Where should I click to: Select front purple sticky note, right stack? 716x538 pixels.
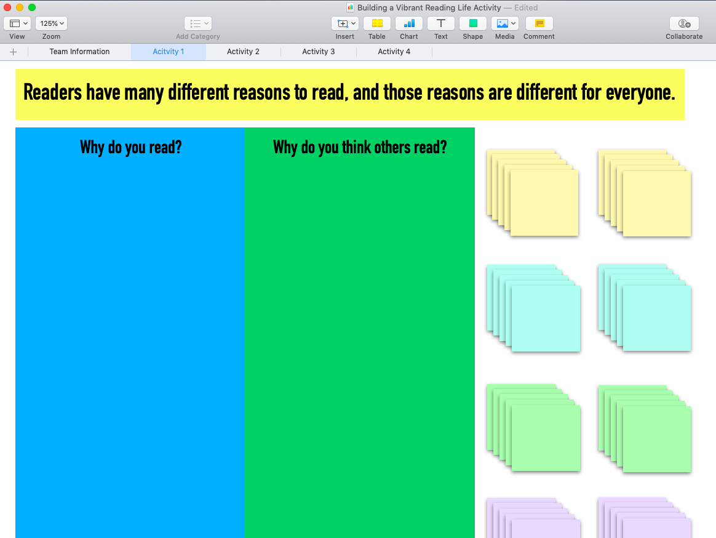[x=656, y=528]
